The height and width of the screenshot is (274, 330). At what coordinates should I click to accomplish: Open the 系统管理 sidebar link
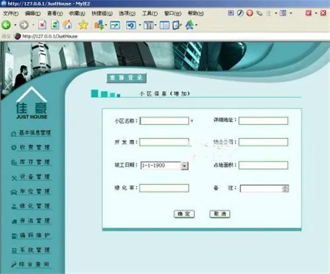click(x=34, y=250)
